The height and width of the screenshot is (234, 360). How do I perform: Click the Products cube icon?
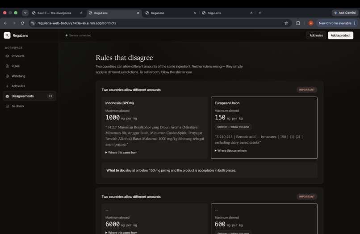[x=7, y=56]
